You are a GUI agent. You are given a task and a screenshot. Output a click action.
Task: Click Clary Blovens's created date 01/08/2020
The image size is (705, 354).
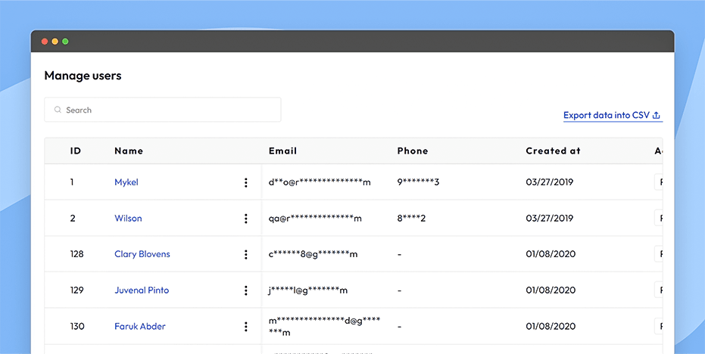551,254
